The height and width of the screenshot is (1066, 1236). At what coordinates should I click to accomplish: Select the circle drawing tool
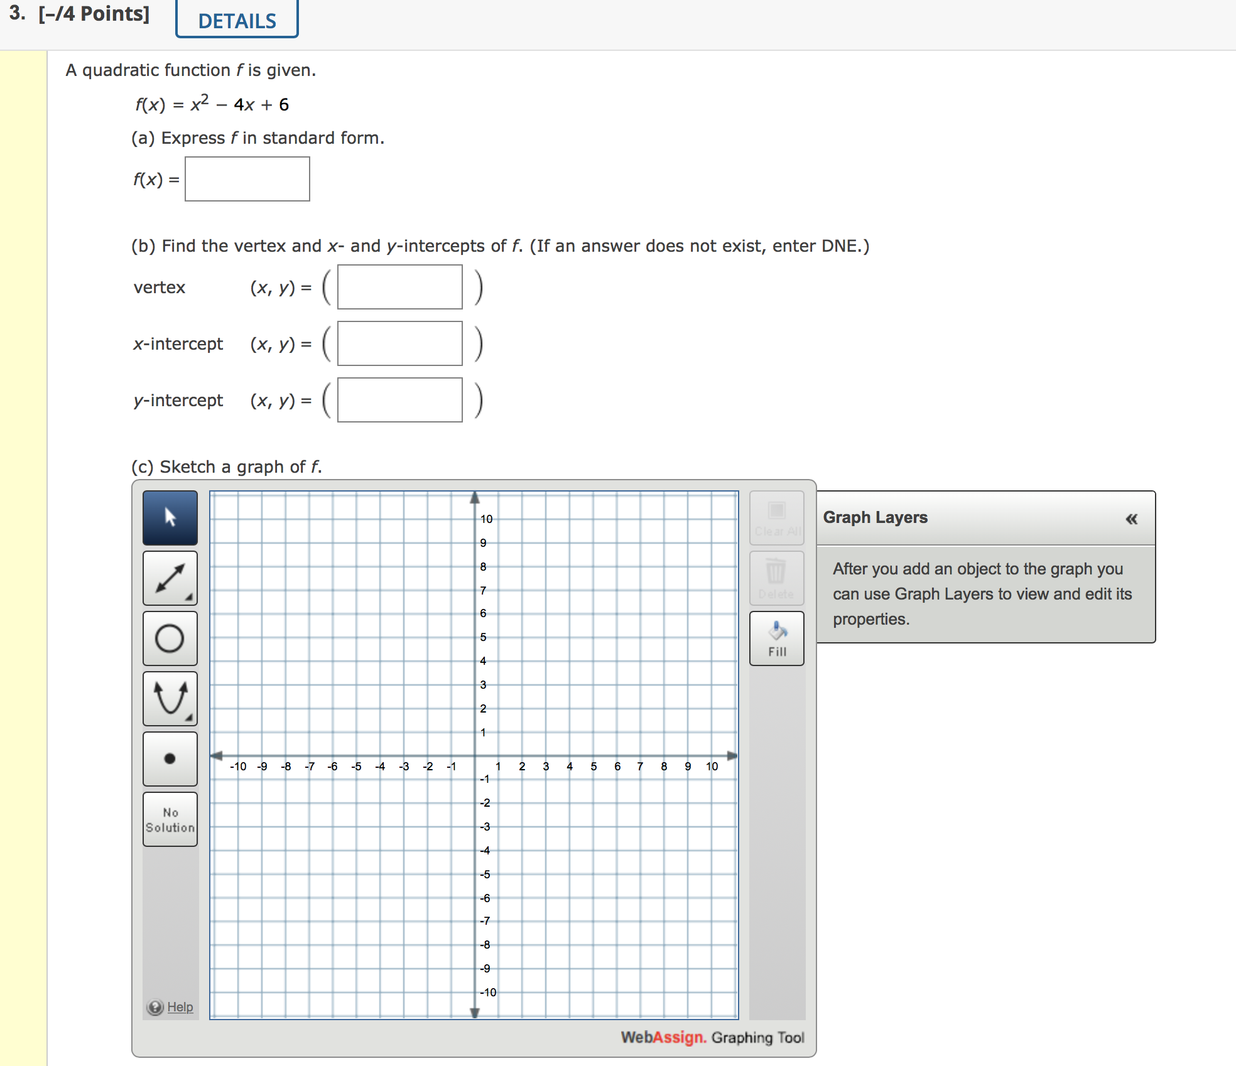tap(169, 637)
